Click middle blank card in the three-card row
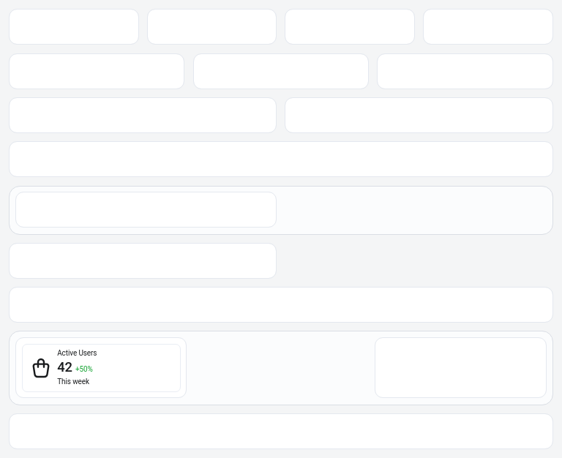 coord(281,72)
